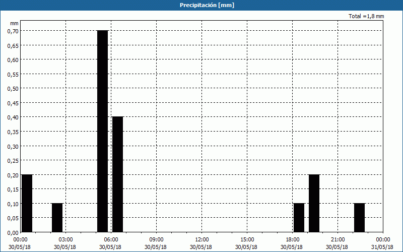The width and height of the screenshot is (403, 252).
Task: Click the 15:00 time axis label
Action: coord(247,240)
